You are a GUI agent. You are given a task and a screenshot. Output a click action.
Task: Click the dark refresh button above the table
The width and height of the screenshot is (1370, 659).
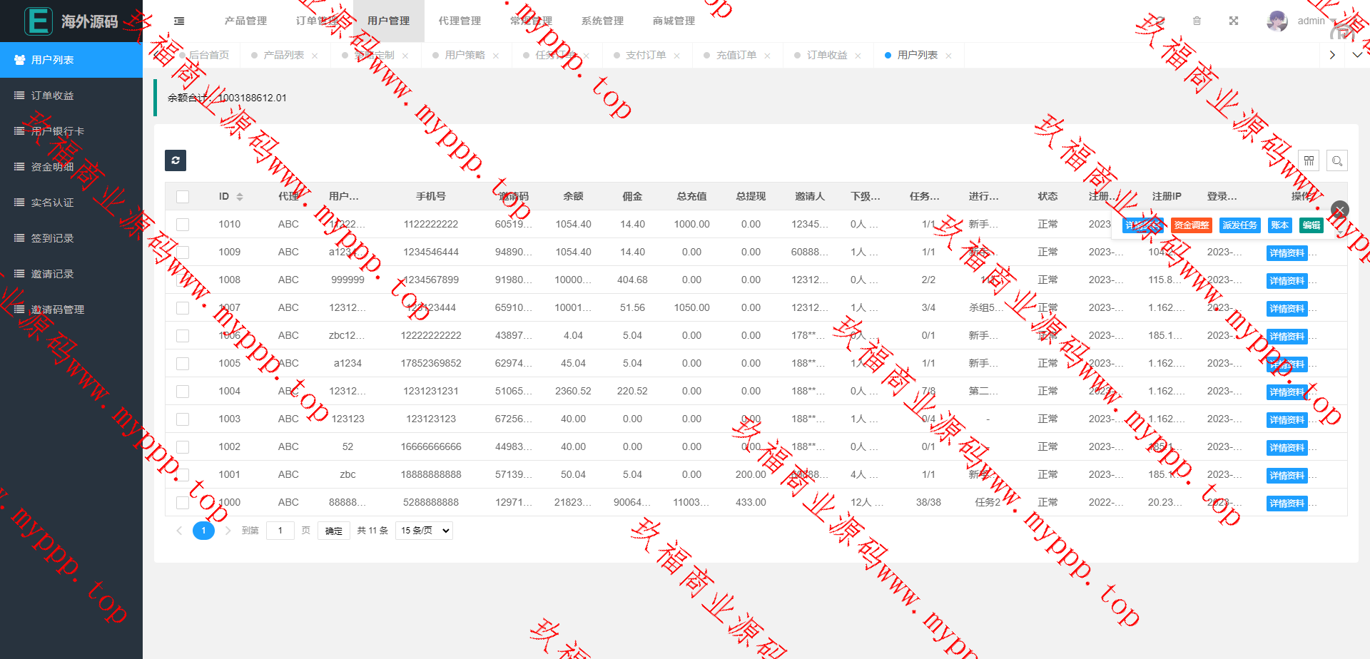pos(176,160)
